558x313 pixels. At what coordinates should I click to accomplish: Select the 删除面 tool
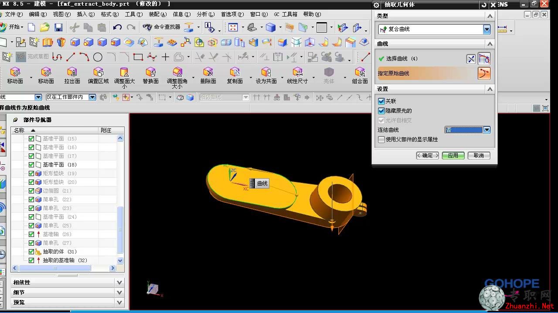[x=208, y=76]
